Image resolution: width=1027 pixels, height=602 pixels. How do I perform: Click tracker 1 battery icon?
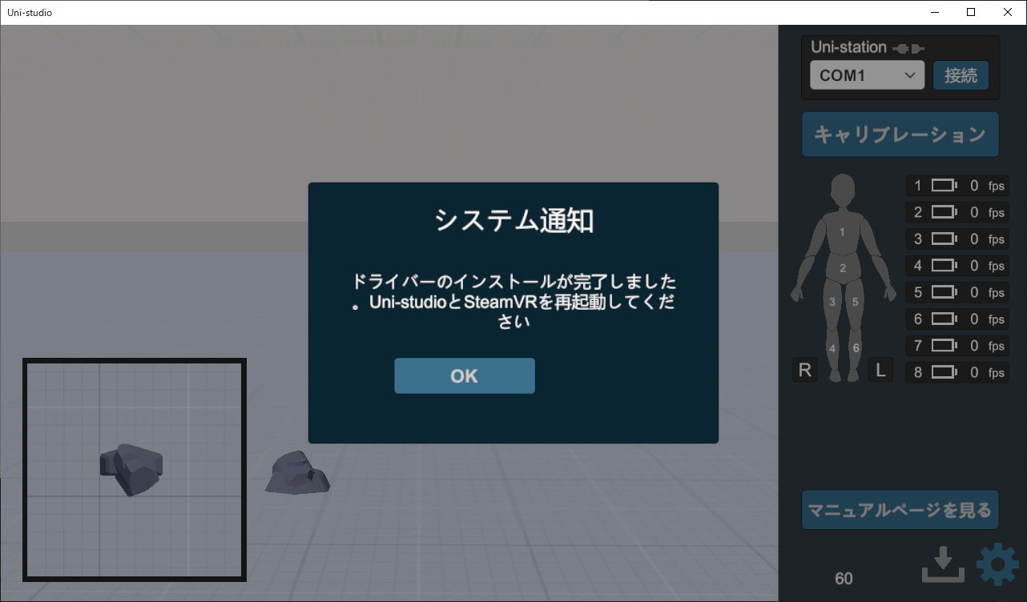coord(944,186)
